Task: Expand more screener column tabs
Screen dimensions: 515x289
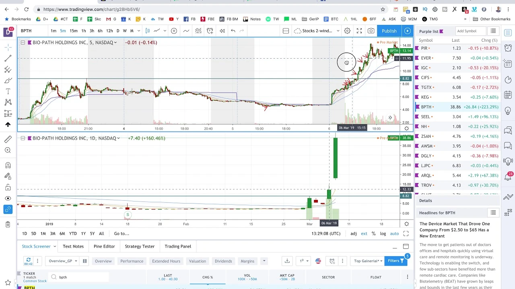Action: click(x=264, y=261)
